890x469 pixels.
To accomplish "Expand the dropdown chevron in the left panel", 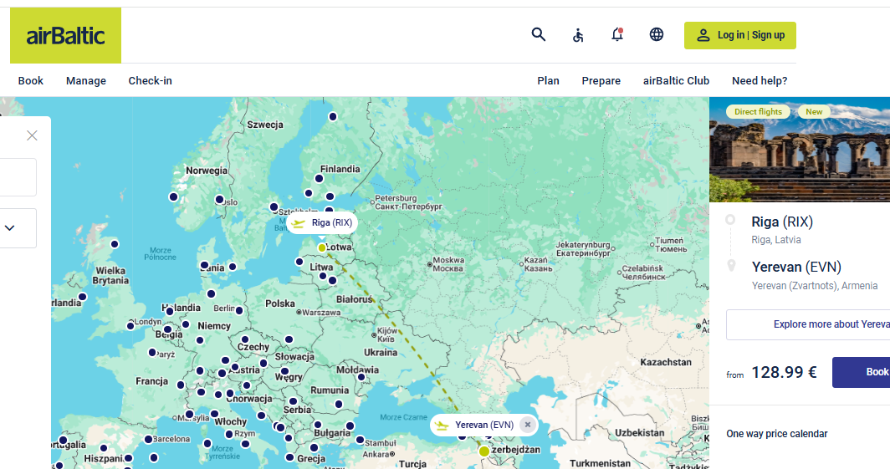I will (x=10, y=228).
